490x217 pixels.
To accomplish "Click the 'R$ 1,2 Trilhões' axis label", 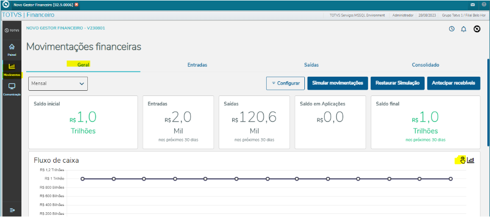I will (52, 170).
